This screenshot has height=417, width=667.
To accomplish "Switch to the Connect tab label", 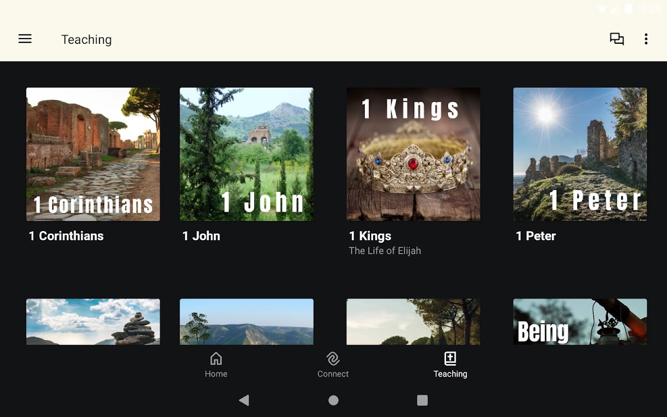I will 333,374.
